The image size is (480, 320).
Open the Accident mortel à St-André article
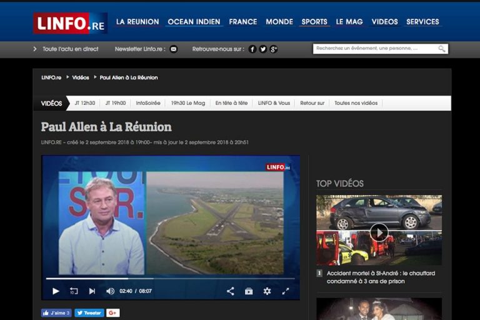[381, 277]
